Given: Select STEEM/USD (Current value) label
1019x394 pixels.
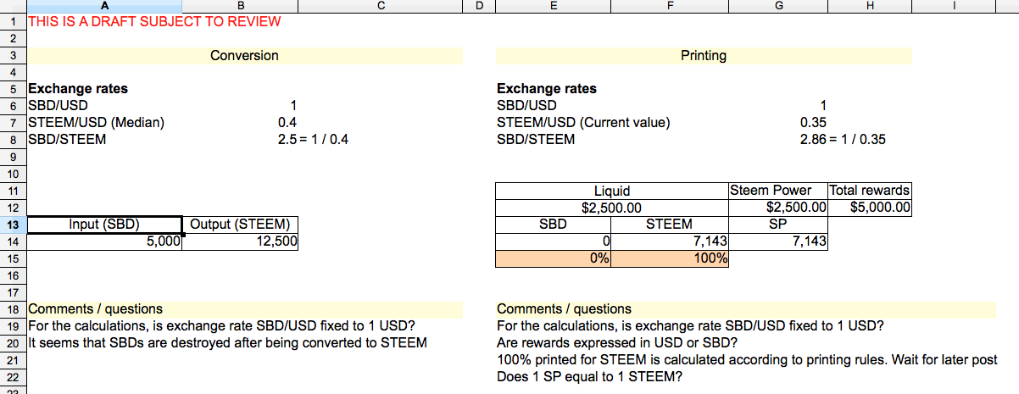Looking at the screenshot, I should 583,122.
